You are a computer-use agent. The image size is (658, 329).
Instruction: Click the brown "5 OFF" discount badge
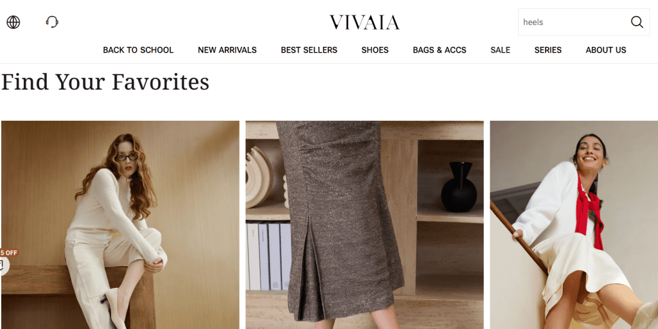coord(9,253)
